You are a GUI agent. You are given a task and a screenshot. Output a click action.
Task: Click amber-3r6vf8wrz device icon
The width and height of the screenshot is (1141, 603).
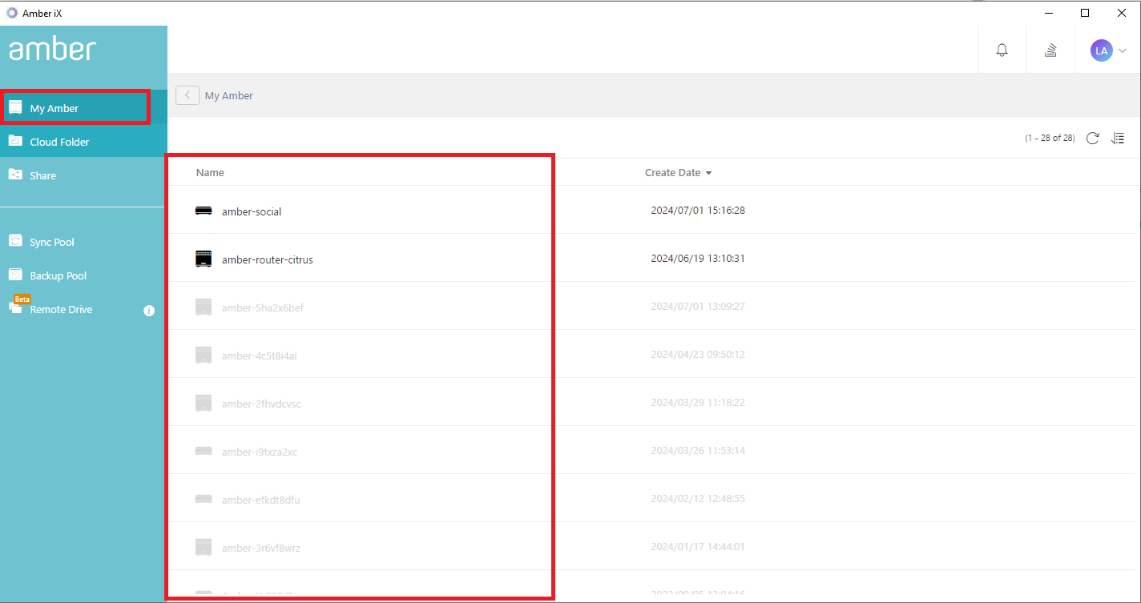pos(204,547)
